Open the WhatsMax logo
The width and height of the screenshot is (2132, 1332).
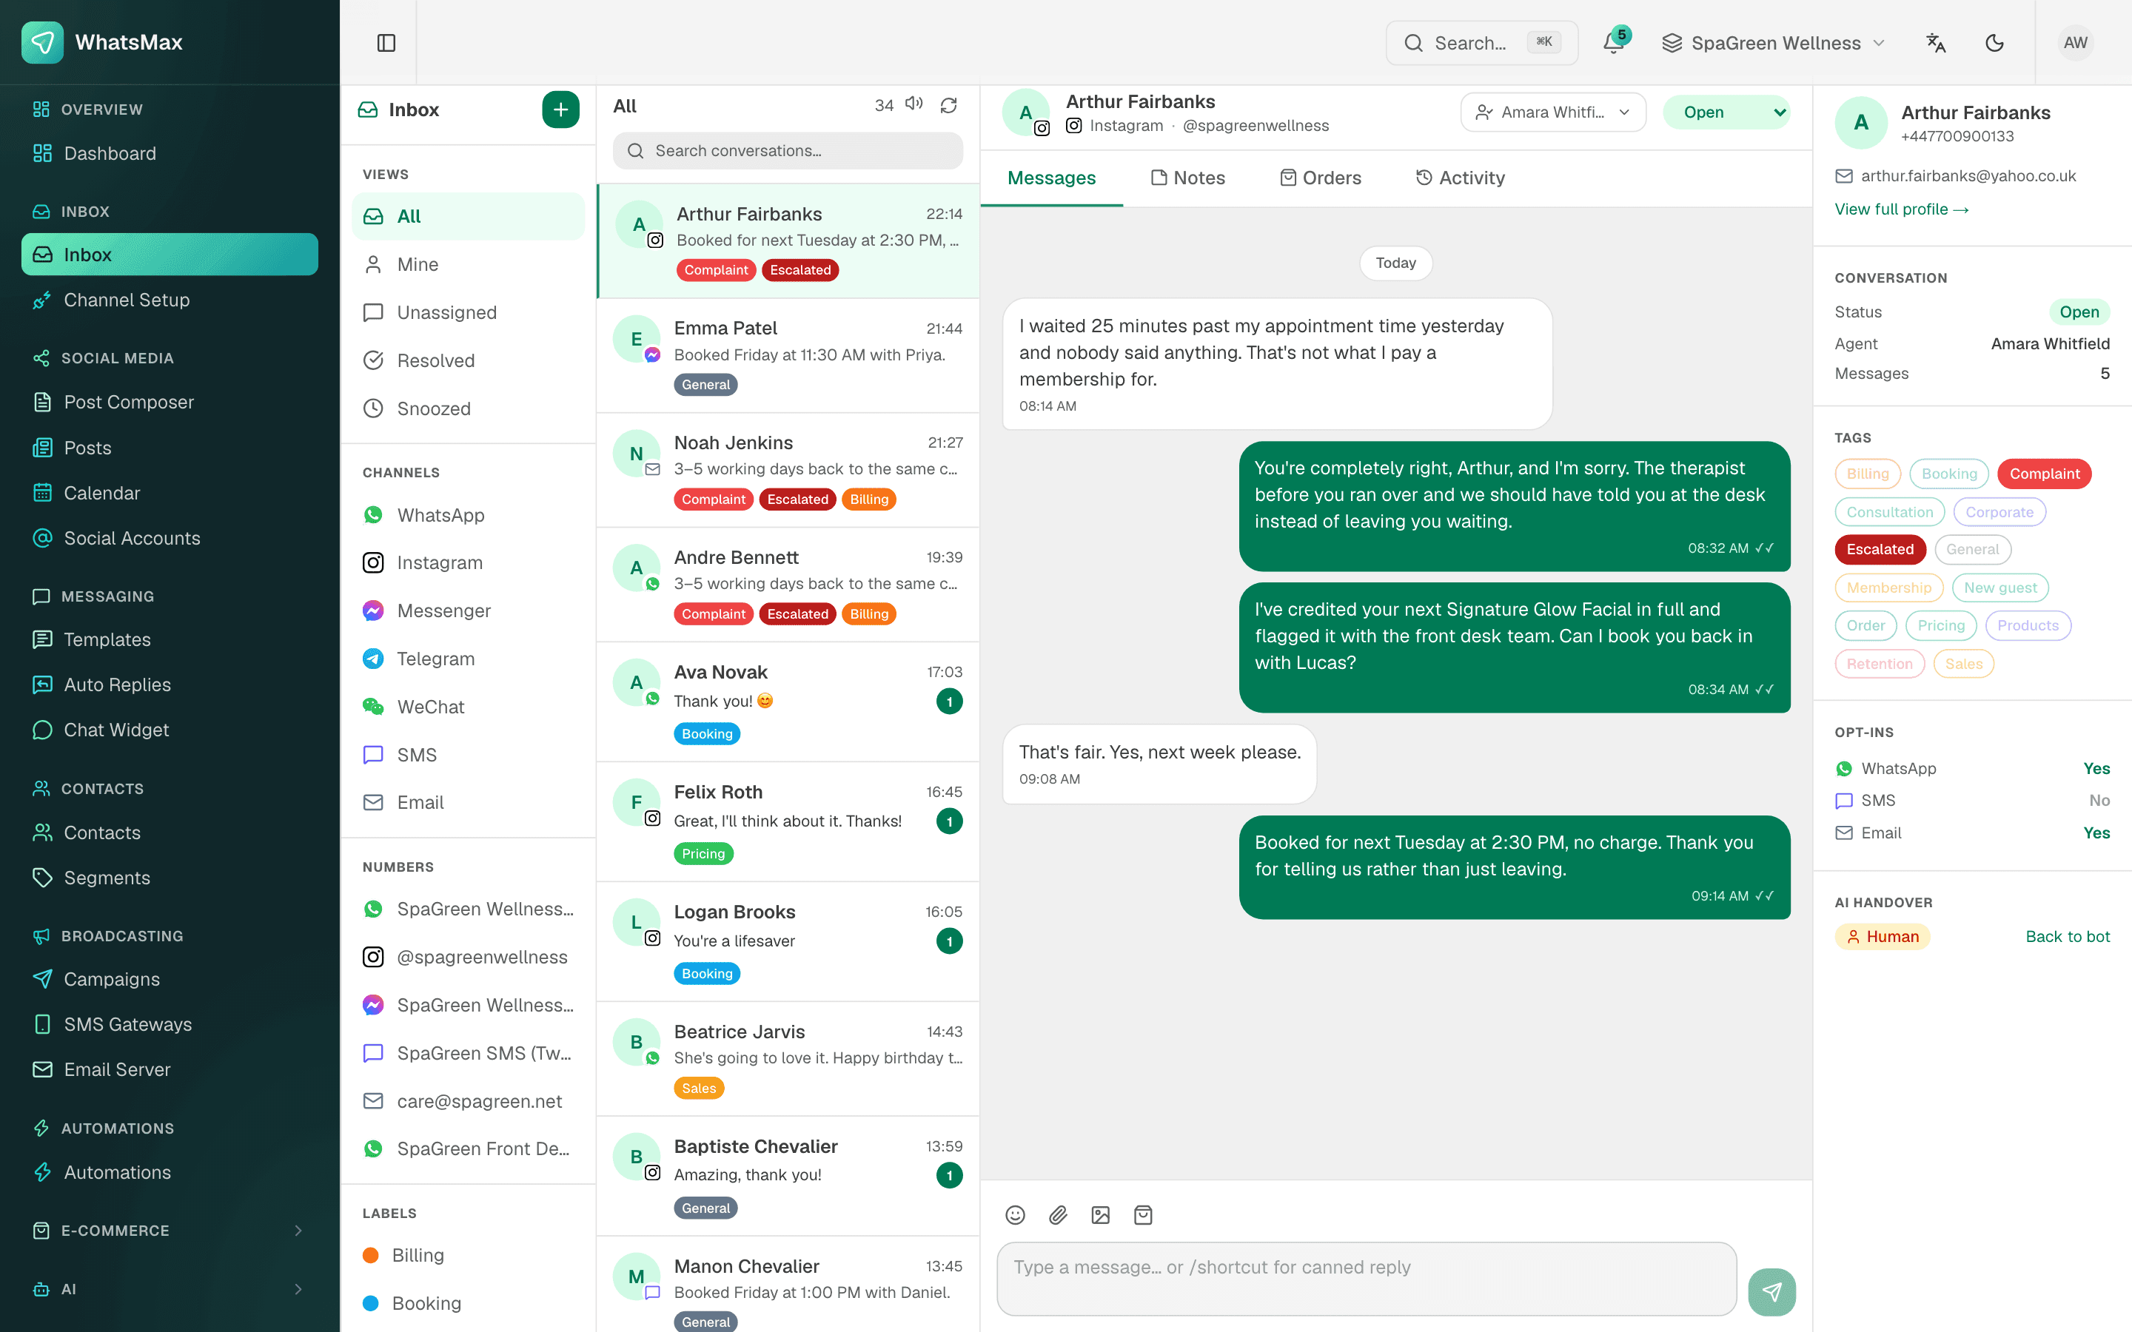point(42,42)
